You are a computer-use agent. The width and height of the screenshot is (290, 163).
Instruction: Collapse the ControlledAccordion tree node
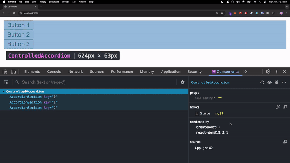click(x=4, y=91)
